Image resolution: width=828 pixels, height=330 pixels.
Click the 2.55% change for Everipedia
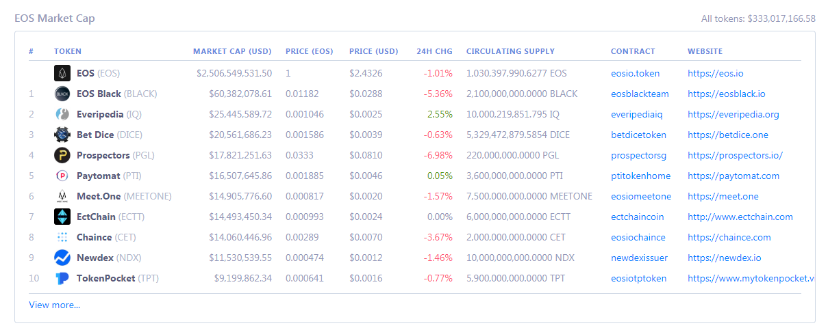point(440,114)
